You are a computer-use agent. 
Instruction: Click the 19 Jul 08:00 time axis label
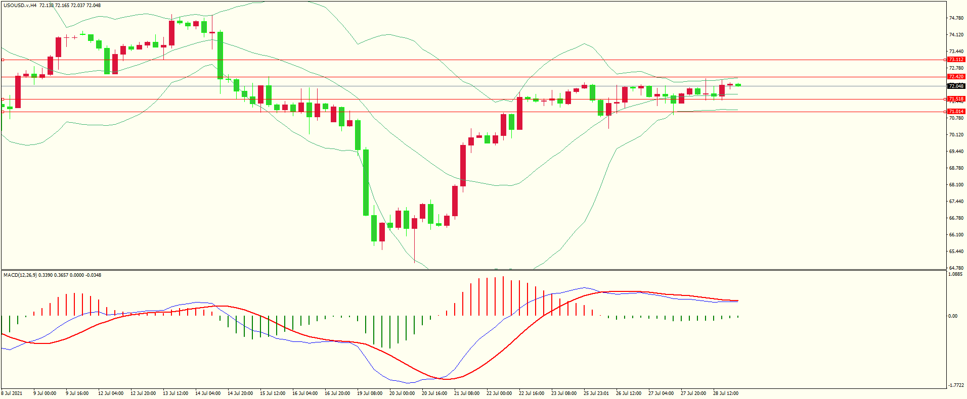point(370,393)
